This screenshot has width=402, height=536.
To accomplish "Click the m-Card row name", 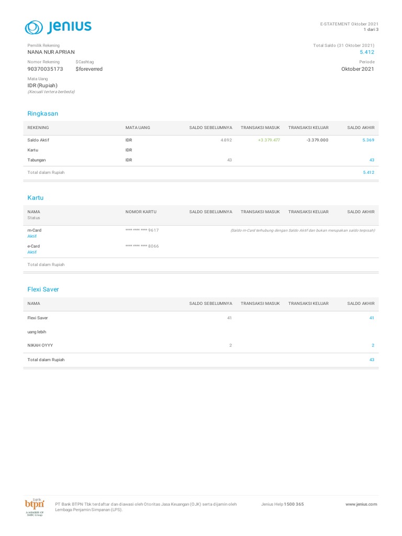I will 35,230.
